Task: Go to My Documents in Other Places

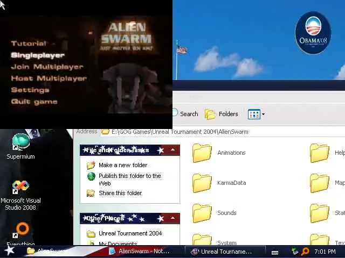Action: 118,243
